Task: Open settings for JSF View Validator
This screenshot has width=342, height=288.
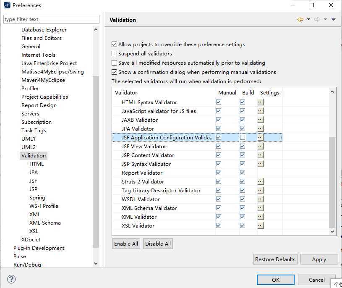Action: click(x=261, y=146)
